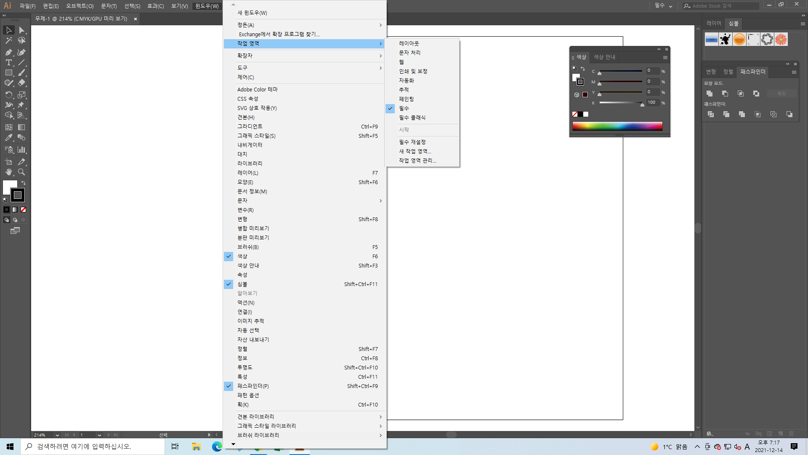Image resolution: width=808 pixels, height=455 pixels.
Task: Select the Magic Wand tool
Action: coord(8,40)
